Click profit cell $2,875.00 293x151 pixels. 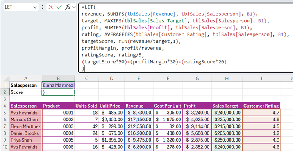coord(197,140)
